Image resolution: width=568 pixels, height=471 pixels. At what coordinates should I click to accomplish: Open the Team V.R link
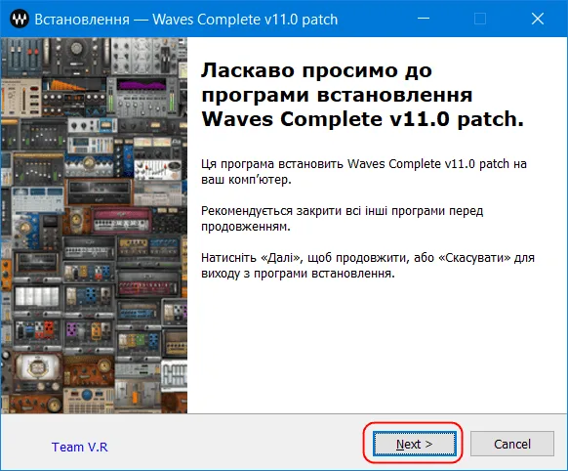point(80,447)
